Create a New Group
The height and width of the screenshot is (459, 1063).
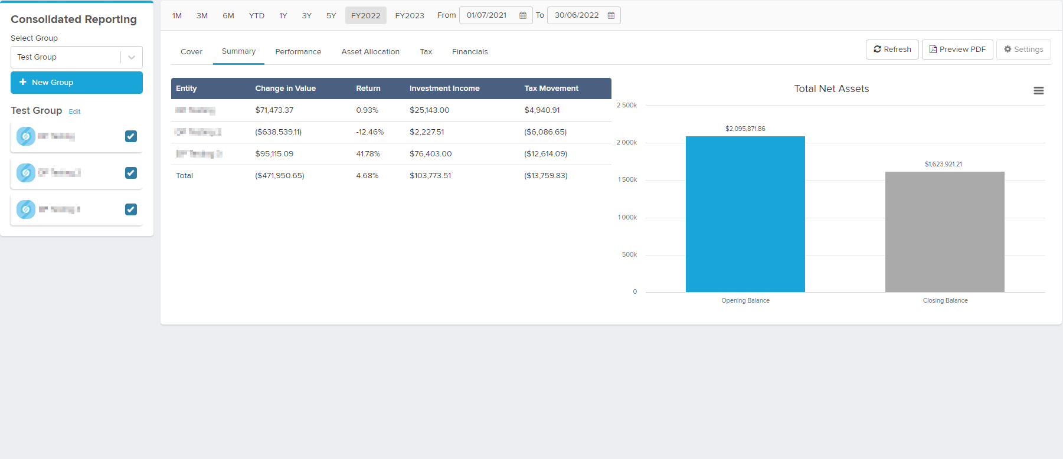[x=77, y=83]
